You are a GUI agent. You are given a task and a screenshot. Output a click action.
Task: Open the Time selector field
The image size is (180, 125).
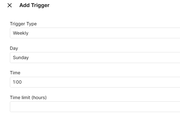coord(95,82)
